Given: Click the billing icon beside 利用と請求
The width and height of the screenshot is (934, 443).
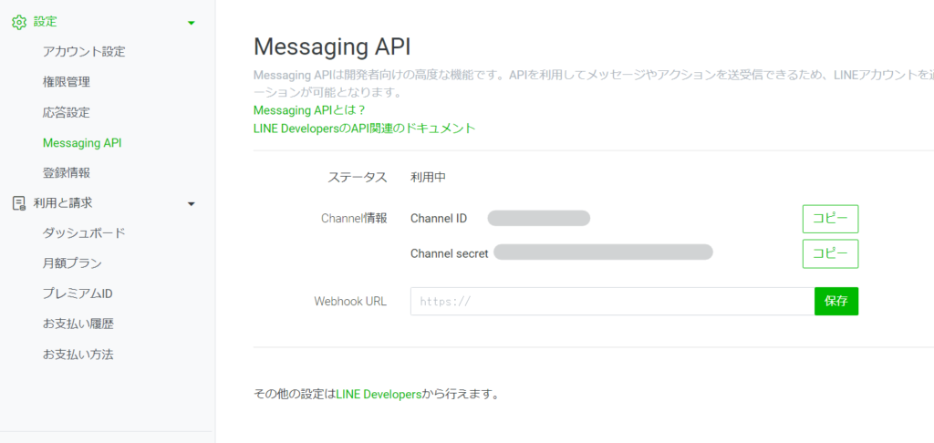Looking at the screenshot, I should click(19, 203).
